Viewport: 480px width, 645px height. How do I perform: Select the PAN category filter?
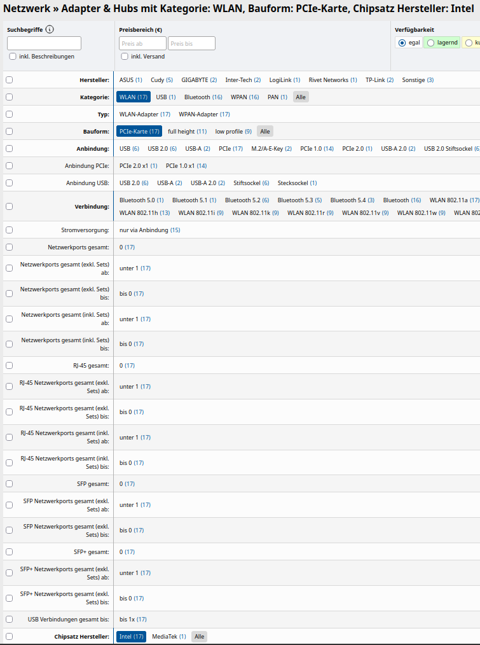point(277,97)
